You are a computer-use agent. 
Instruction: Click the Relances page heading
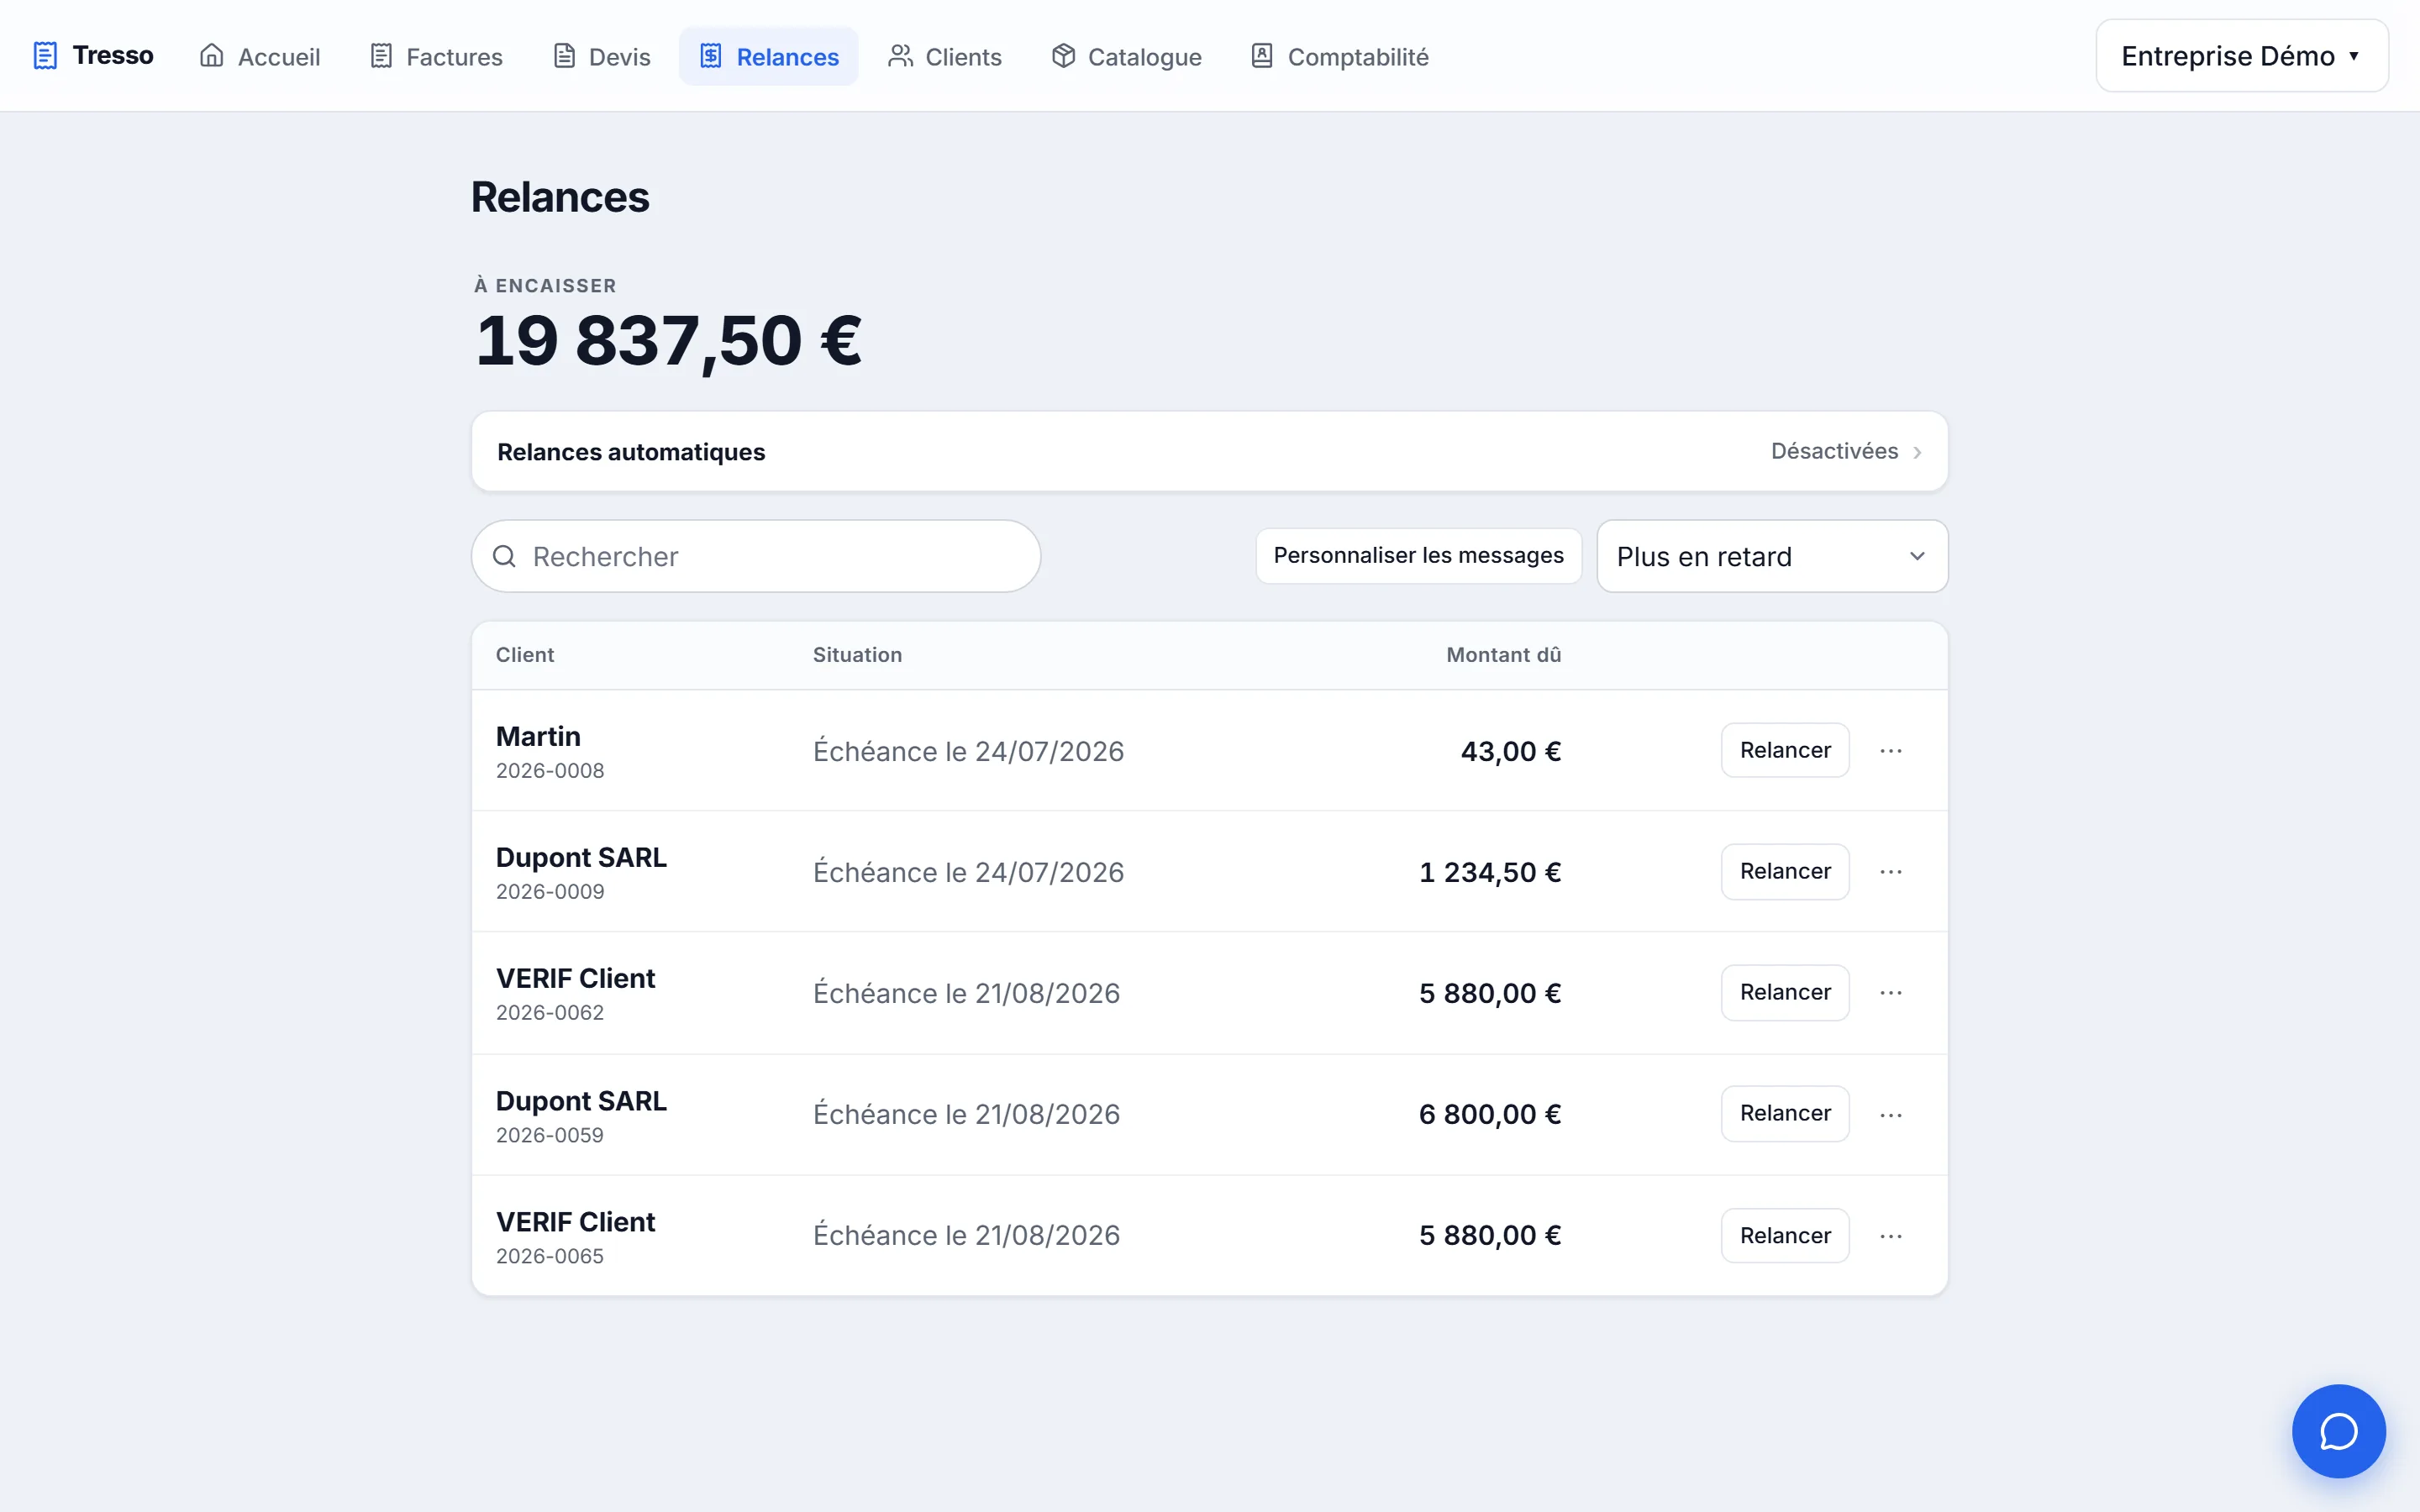tap(560, 197)
